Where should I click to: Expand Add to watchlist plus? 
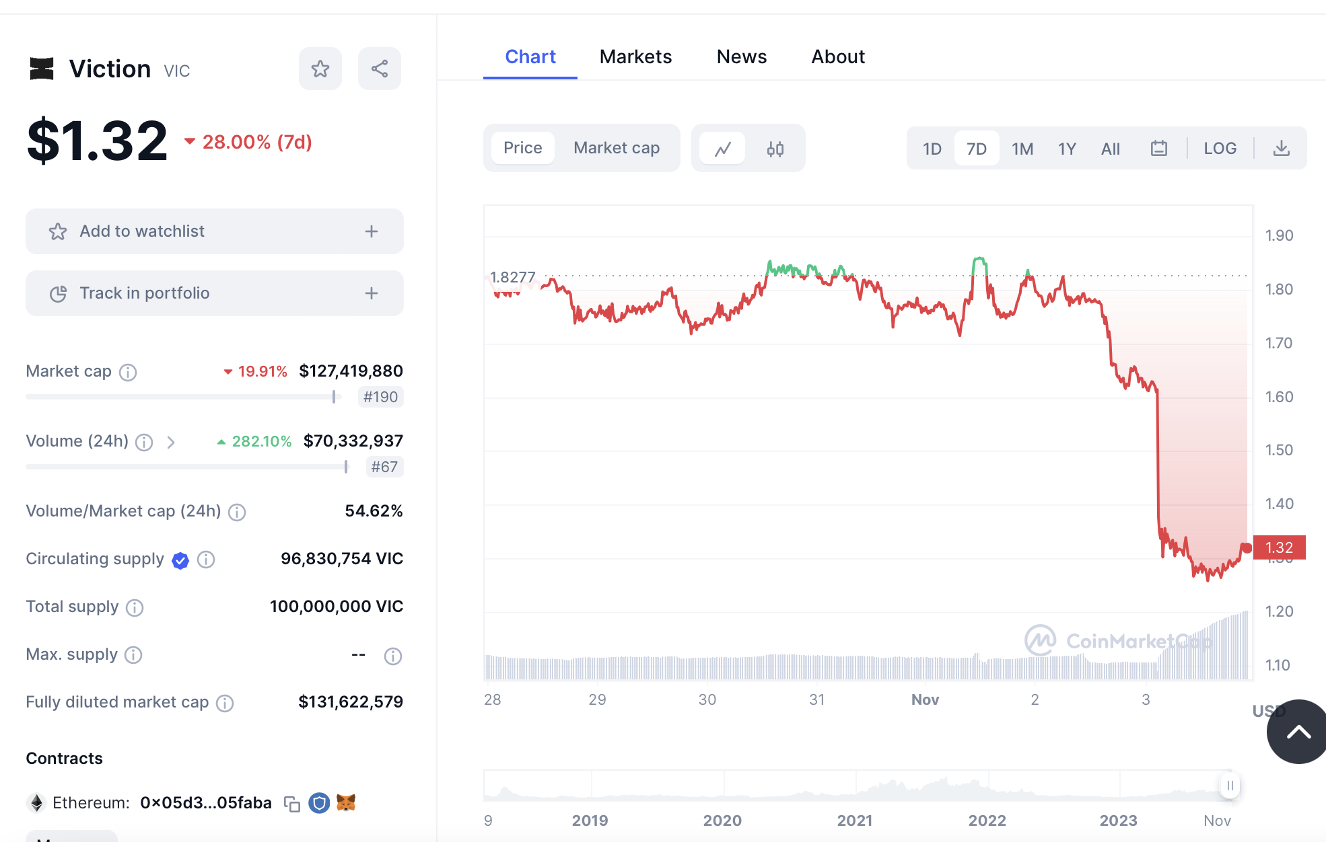[372, 231]
